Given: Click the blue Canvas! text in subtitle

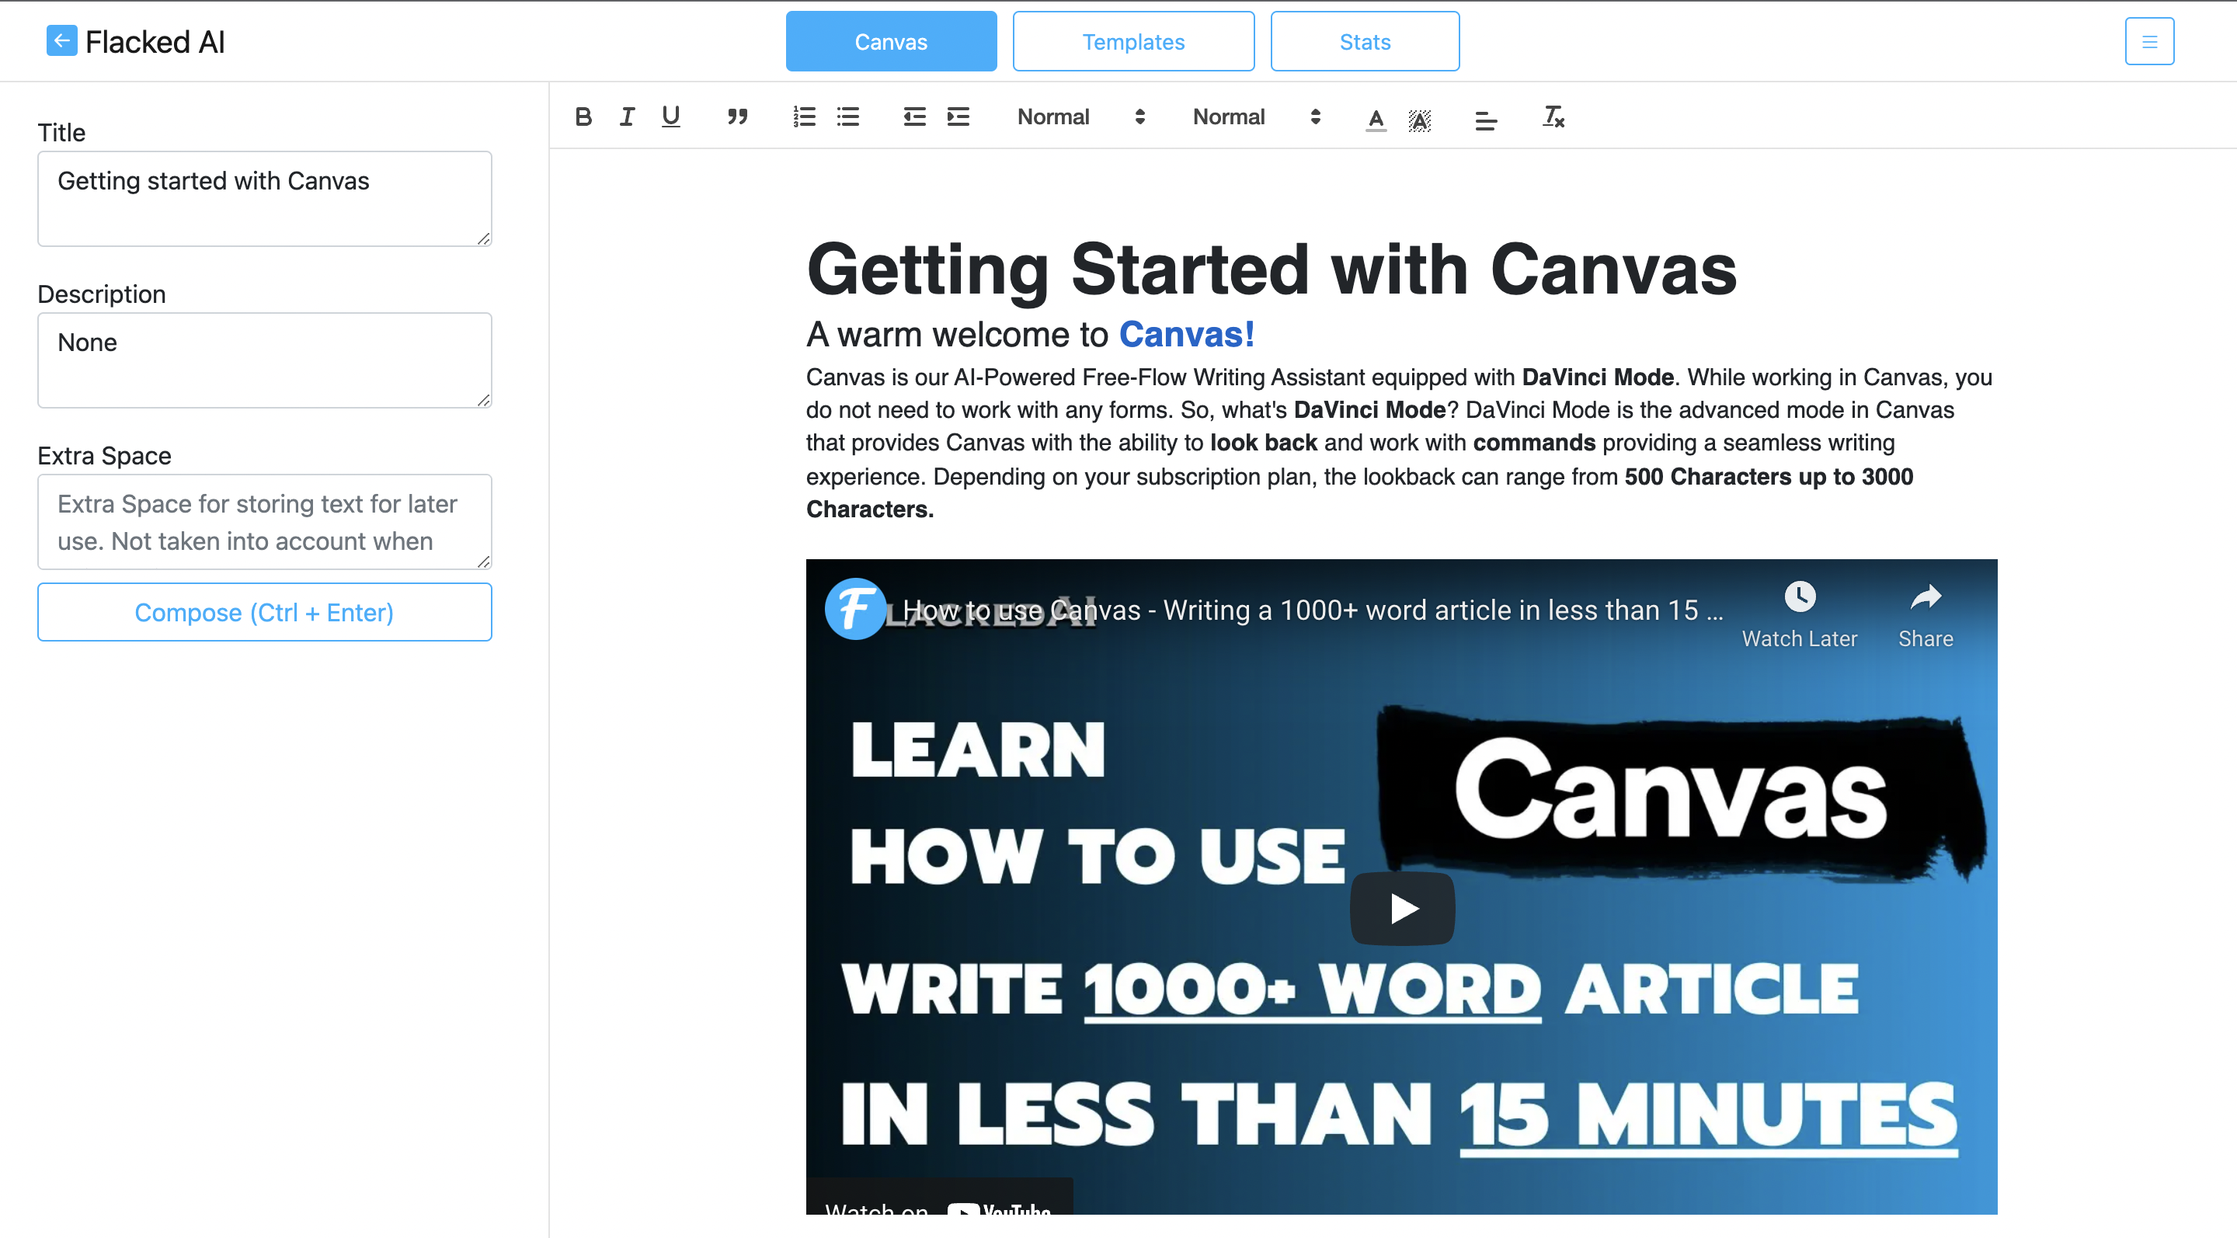Looking at the screenshot, I should (1186, 335).
